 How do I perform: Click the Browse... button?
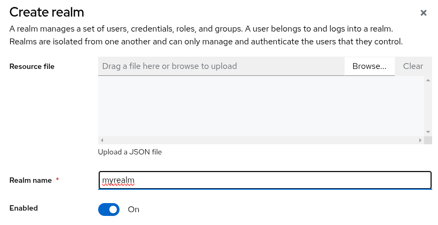(369, 66)
